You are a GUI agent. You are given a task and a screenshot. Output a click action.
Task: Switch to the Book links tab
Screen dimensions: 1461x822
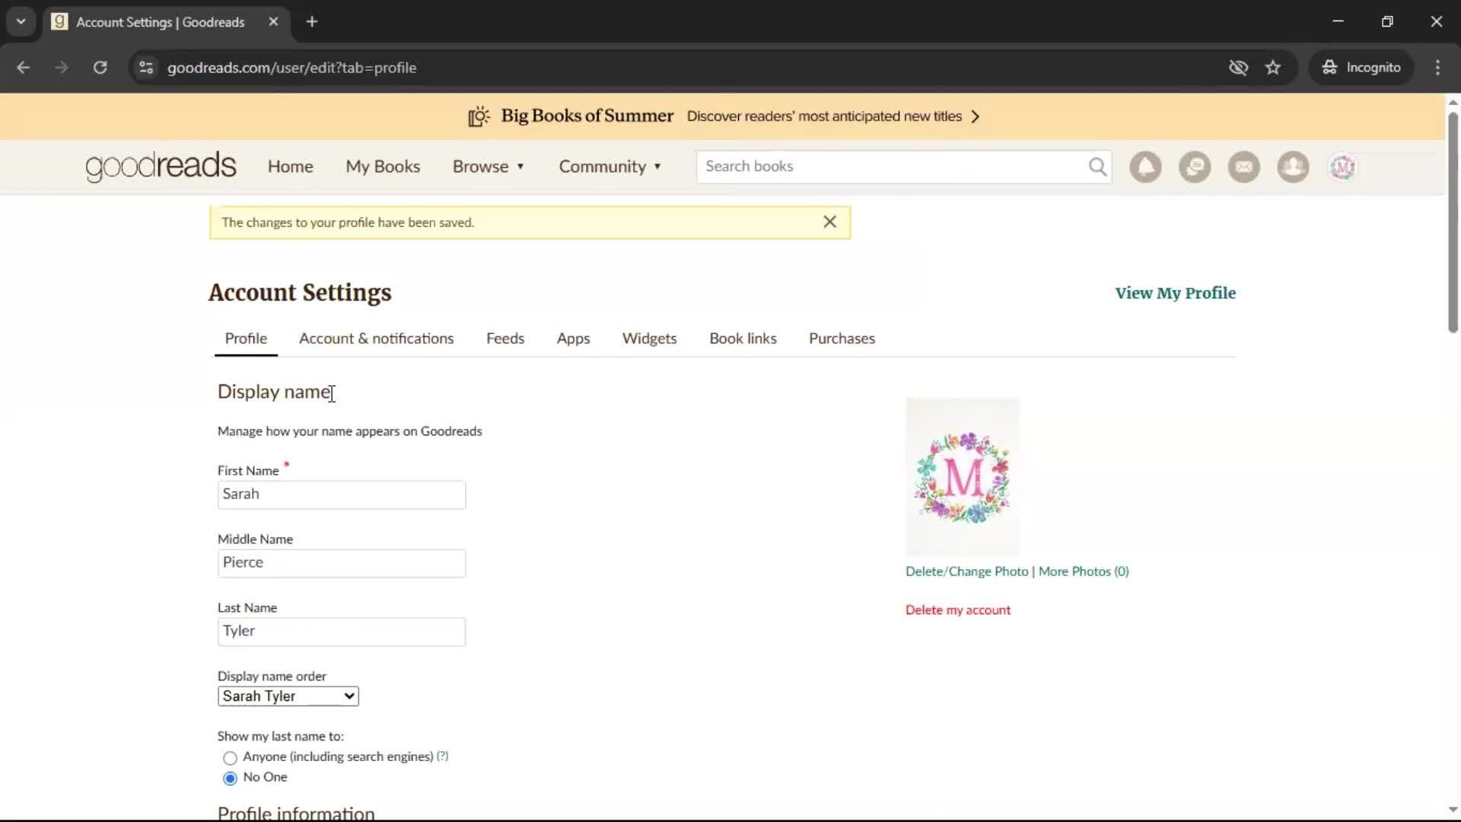[x=743, y=339]
